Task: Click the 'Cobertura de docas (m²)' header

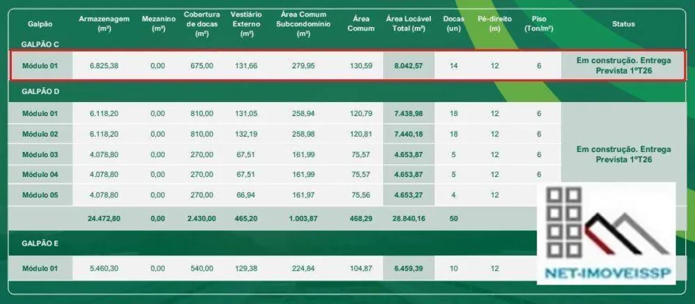Action: point(202,24)
